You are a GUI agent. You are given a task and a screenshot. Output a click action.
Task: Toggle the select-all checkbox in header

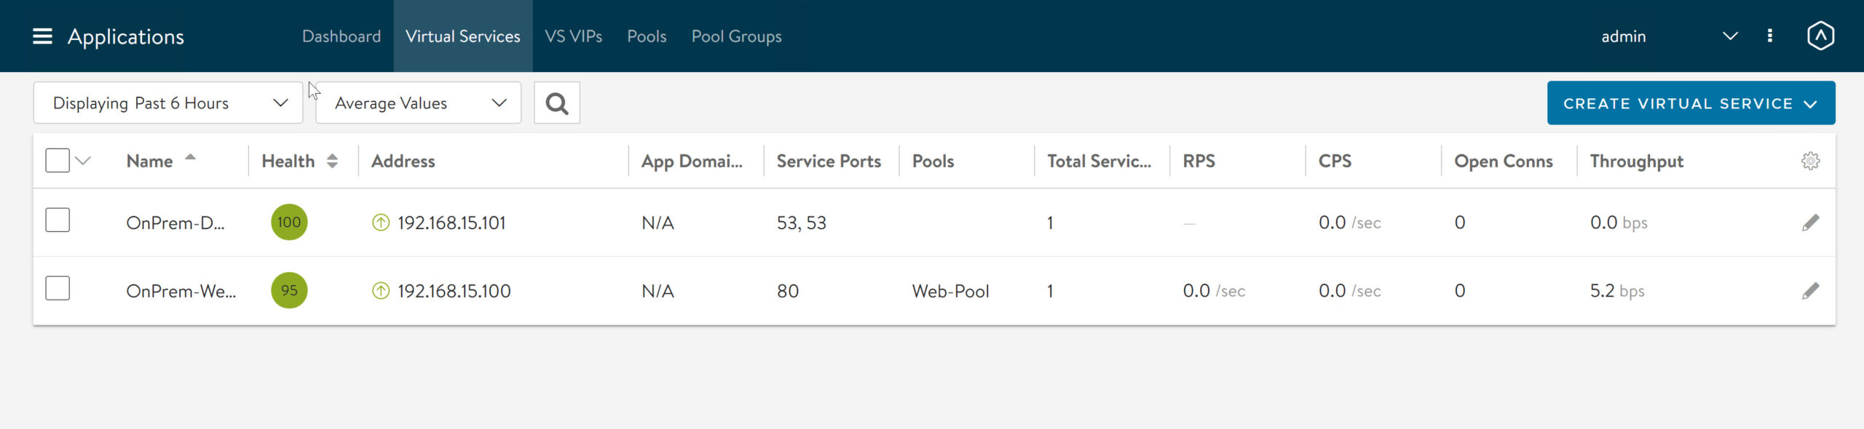(58, 161)
